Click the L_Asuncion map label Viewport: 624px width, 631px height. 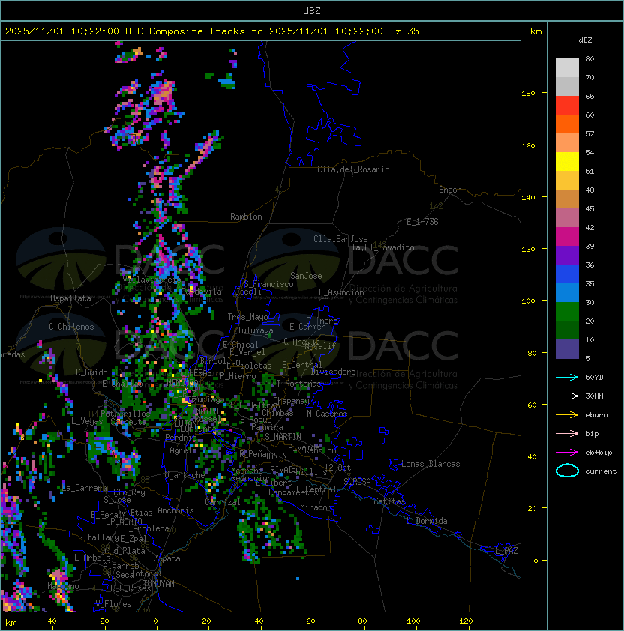(x=341, y=292)
